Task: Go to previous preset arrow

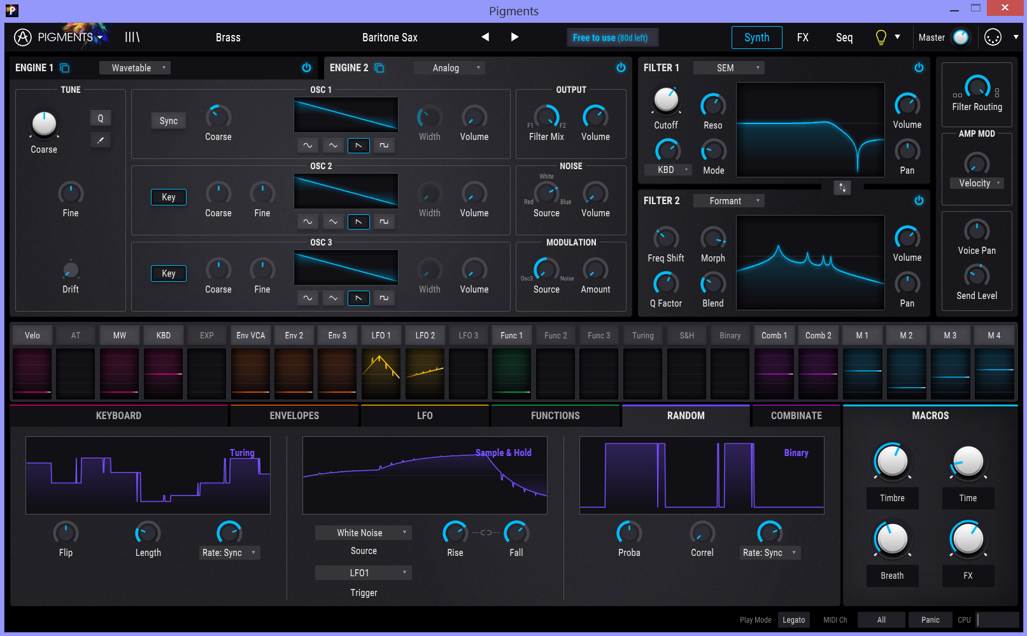Action: 485,37
